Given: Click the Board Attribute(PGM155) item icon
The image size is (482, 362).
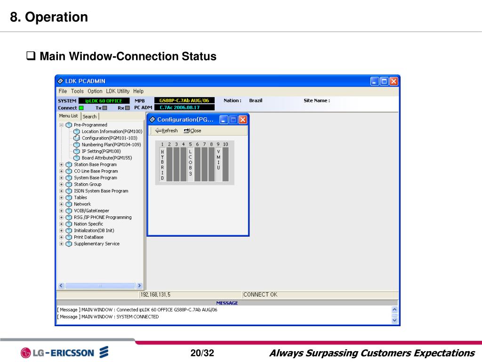Looking at the screenshot, I should coord(77,158).
